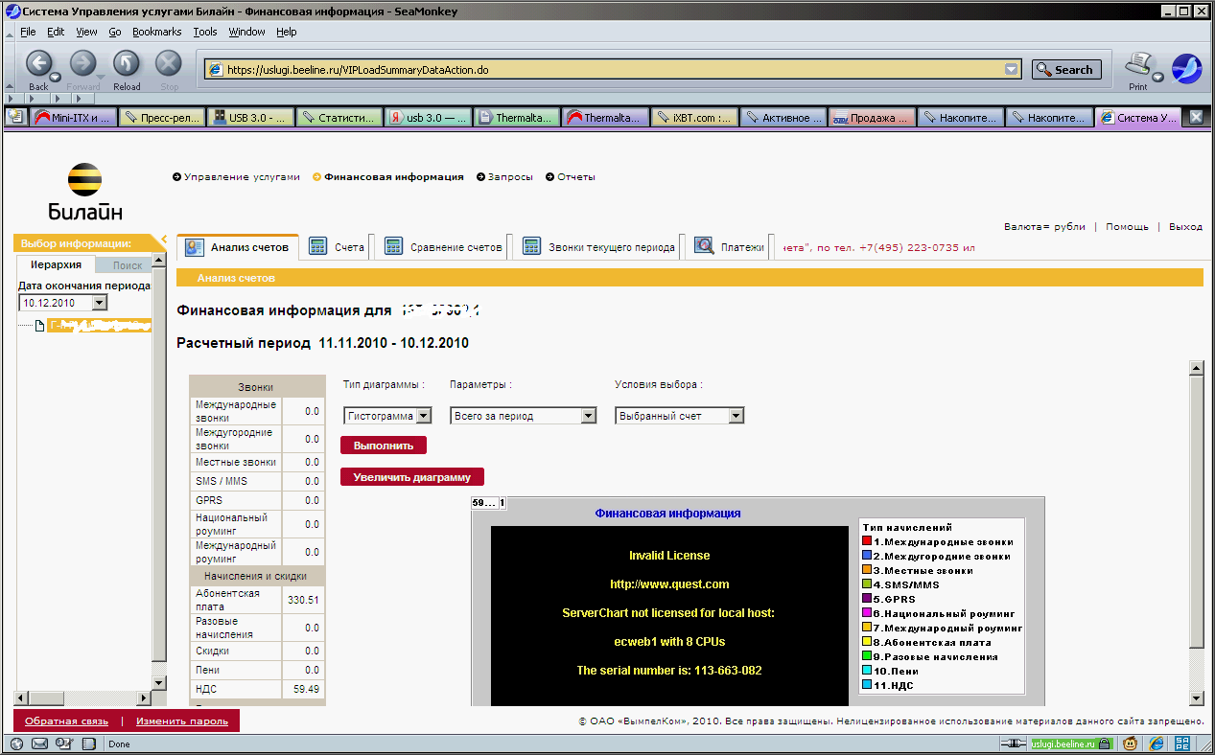This screenshot has height=755, width=1215.
Task: Open Mail via status bar envelope icon
Action: [x=40, y=744]
